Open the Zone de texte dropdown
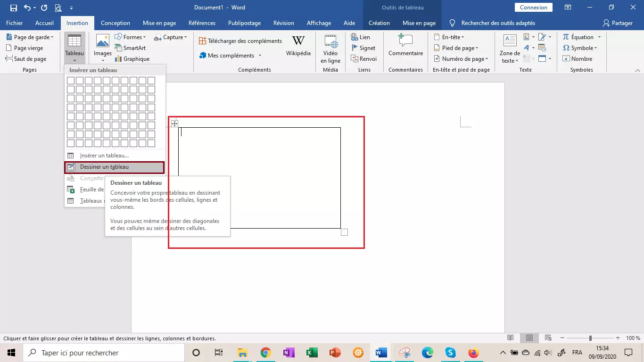 (510, 49)
